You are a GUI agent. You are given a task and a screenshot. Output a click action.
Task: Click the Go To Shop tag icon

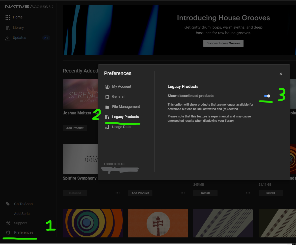pos(8,204)
